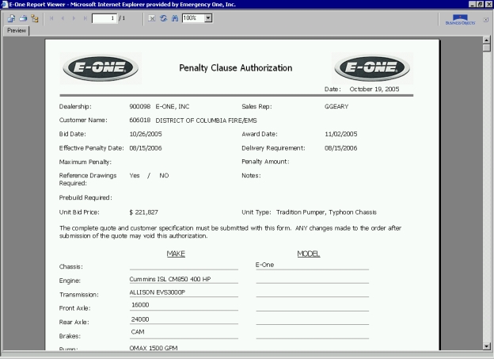This screenshot has height=359, width=494.
Task: Click the Business Objects logo
Action: [x=460, y=20]
